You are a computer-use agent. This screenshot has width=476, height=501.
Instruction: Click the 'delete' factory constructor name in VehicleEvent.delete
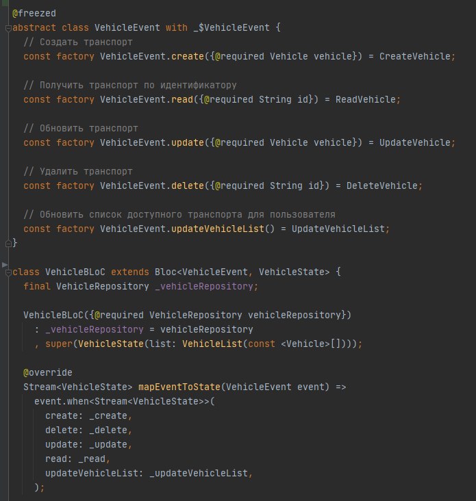click(188, 186)
